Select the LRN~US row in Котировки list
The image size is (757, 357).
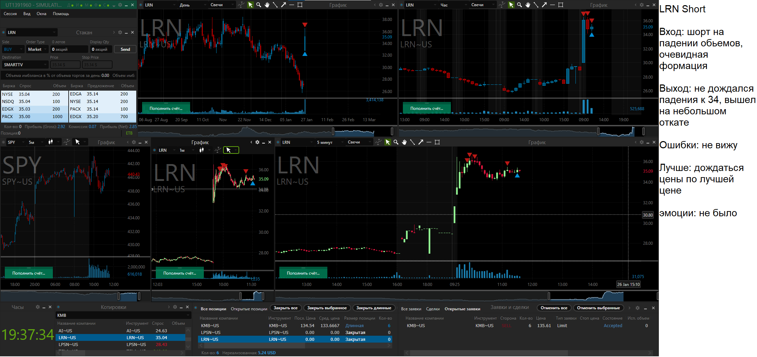[120, 338]
